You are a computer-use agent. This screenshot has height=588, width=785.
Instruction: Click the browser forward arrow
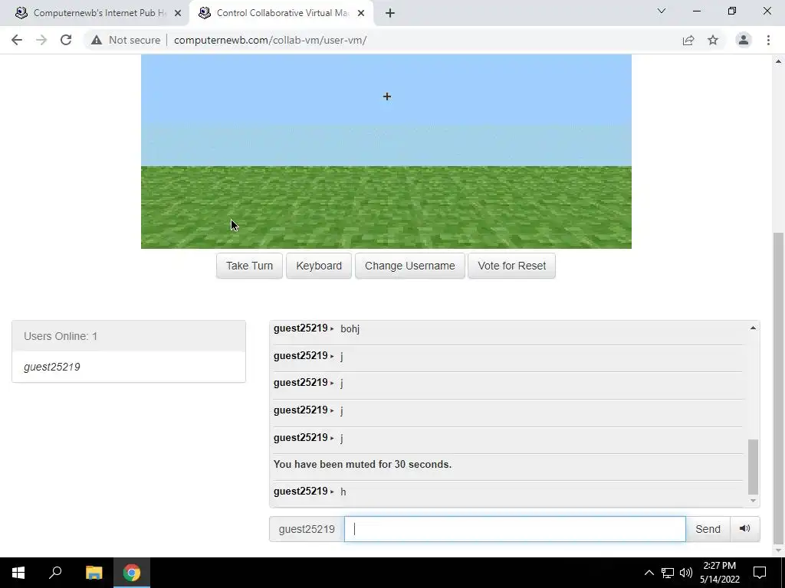coord(41,40)
